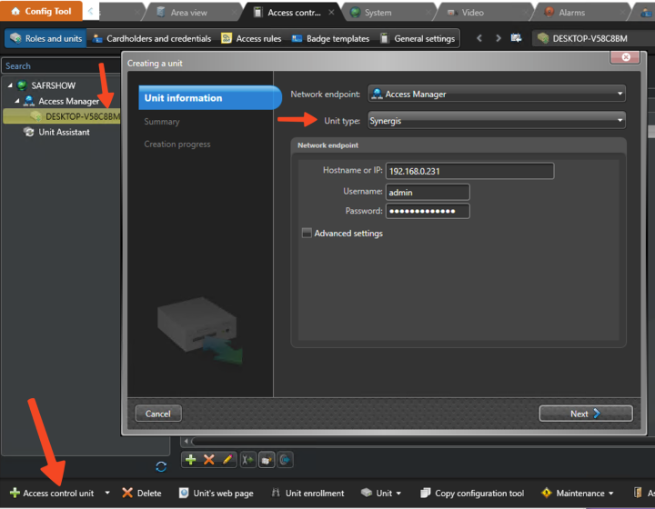Image resolution: width=655 pixels, height=509 pixels.
Task: Click the browse history icon beside arrows
Action: (x=517, y=38)
